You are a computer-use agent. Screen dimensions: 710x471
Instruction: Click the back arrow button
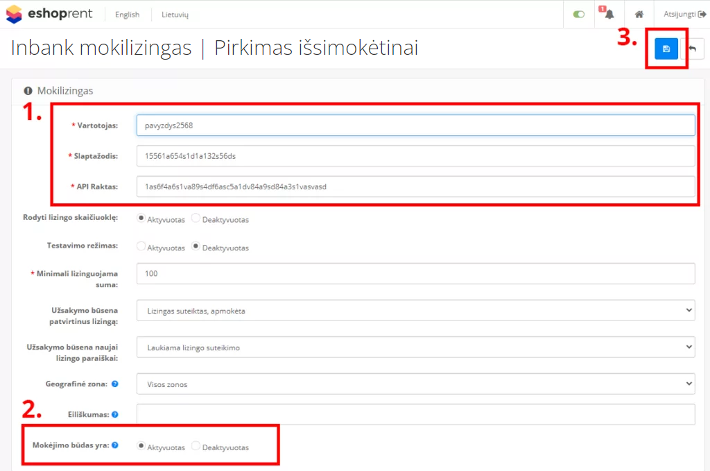[693, 49]
